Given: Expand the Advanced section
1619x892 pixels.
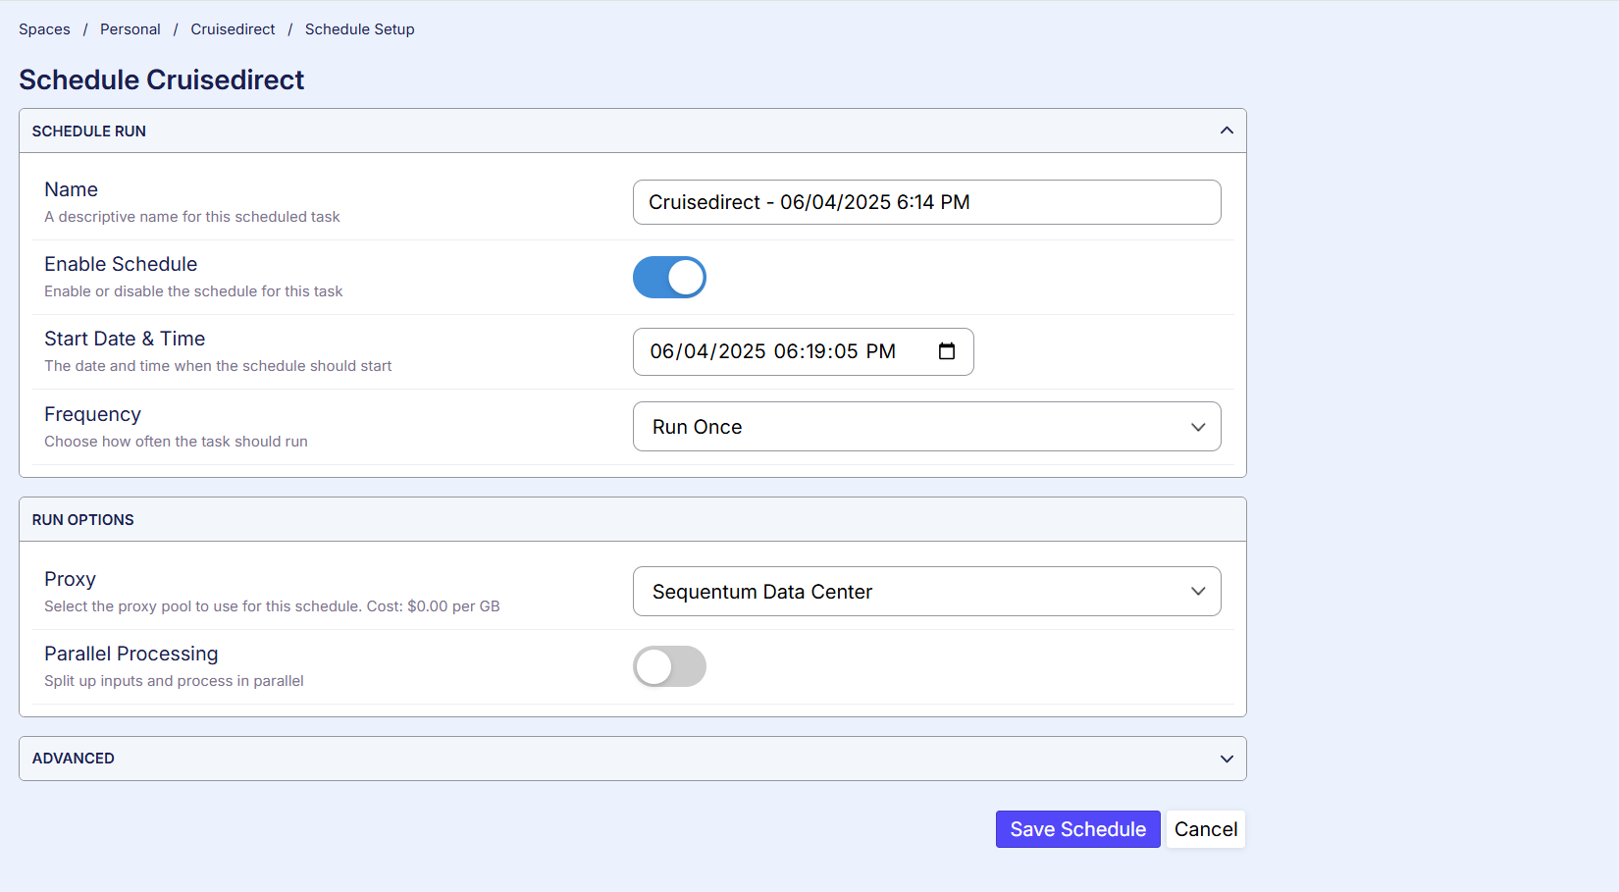Looking at the screenshot, I should (1226, 759).
